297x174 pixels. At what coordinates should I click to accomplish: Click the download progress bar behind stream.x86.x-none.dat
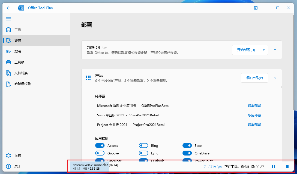[x=90, y=166]
